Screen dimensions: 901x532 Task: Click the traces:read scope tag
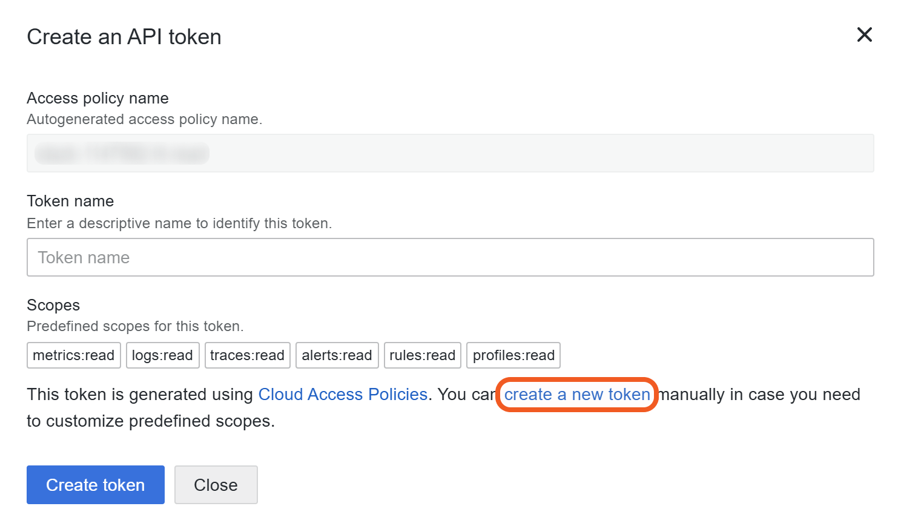click(x=247, y=355)
